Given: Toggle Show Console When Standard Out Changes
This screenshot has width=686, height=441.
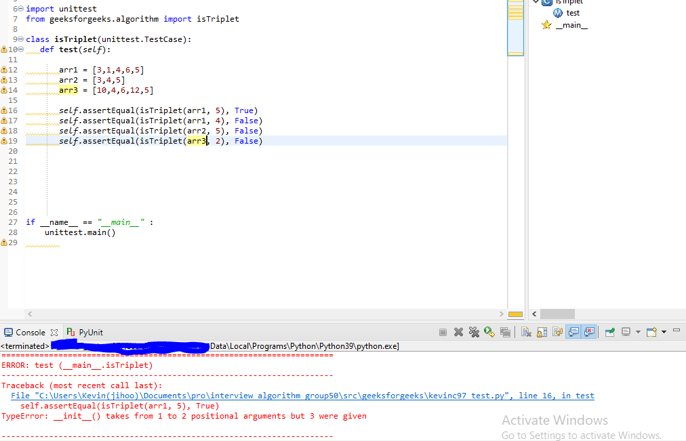Looking at the screenshot, I should tap(573, 332).
